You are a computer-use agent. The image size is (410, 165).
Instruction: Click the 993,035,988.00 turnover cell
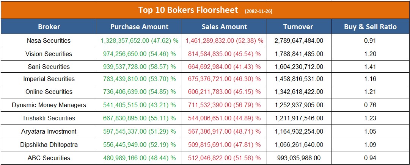point(299,158)
